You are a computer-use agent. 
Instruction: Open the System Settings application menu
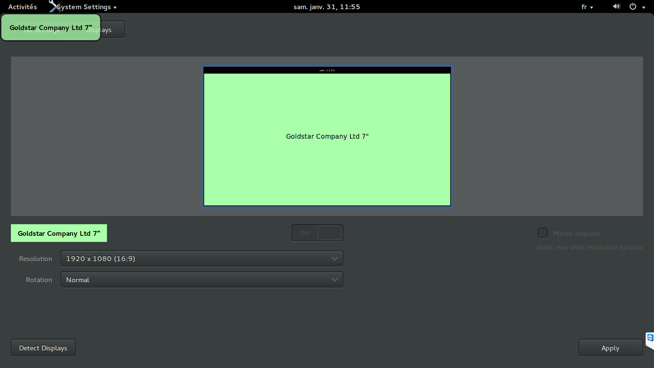click(87, 7)
